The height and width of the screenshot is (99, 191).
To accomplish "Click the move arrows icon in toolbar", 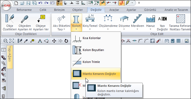I will [54, 41].
